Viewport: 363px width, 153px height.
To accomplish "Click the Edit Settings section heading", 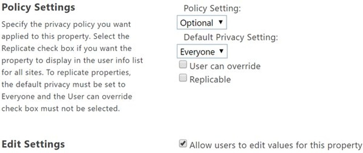I will [33, 144].
